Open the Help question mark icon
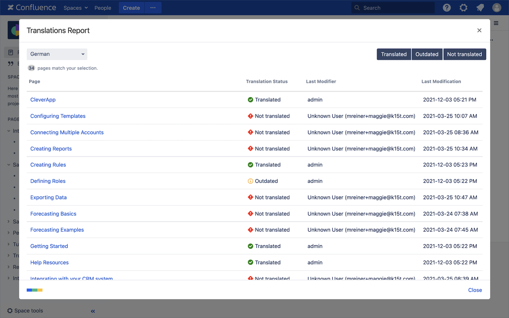The image size is (509, 318). (x=447, y=8)
